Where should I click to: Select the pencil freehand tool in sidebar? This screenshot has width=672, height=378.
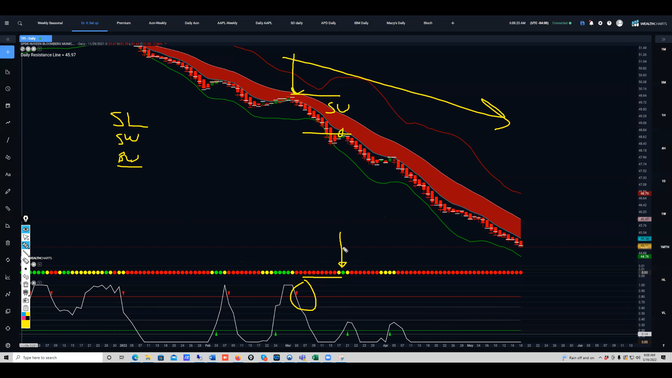coord(8,191)
